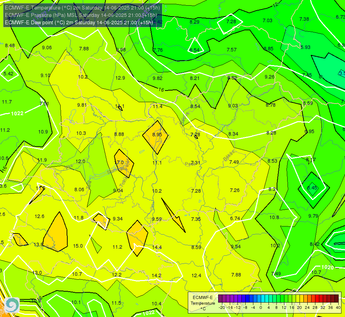Click the 6.59 dew point value

[308, 103]
